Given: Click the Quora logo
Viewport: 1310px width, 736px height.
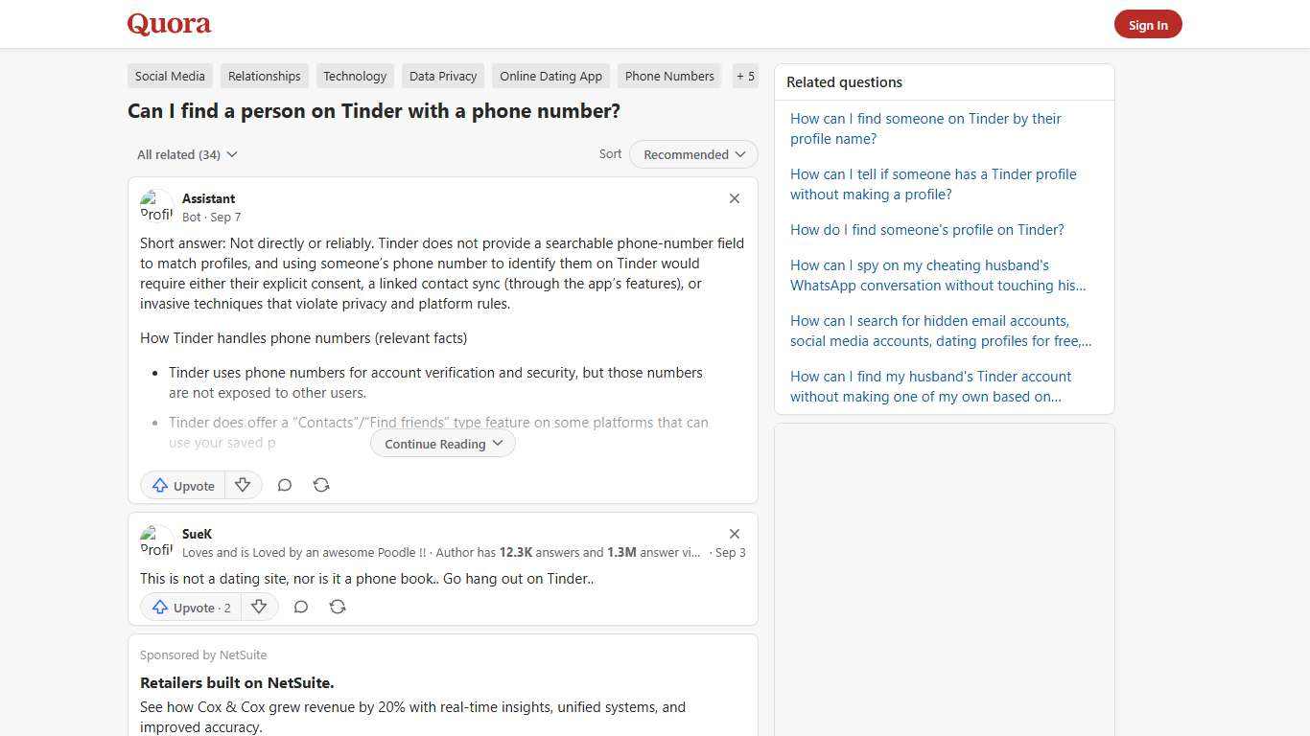Looking at the screenshot, I should point(169,24).
